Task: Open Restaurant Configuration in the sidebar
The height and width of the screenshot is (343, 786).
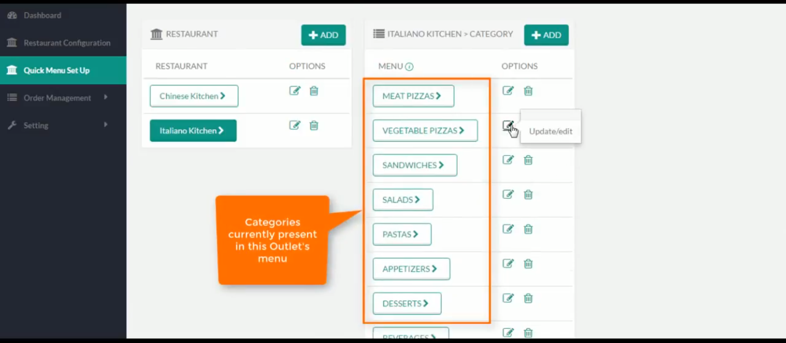Action: point(63,43)
